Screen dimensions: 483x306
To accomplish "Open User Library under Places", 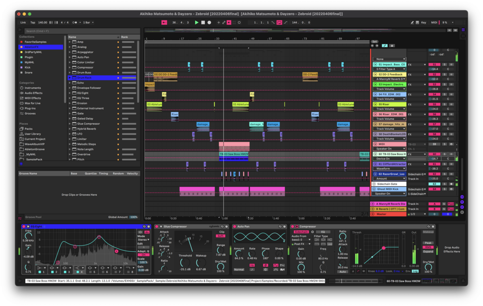I will (33, 134).
